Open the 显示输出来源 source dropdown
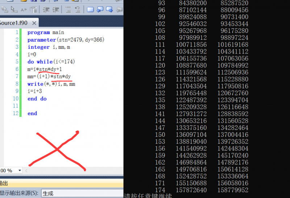Screen dimensions: 290x198 [82, 193]
